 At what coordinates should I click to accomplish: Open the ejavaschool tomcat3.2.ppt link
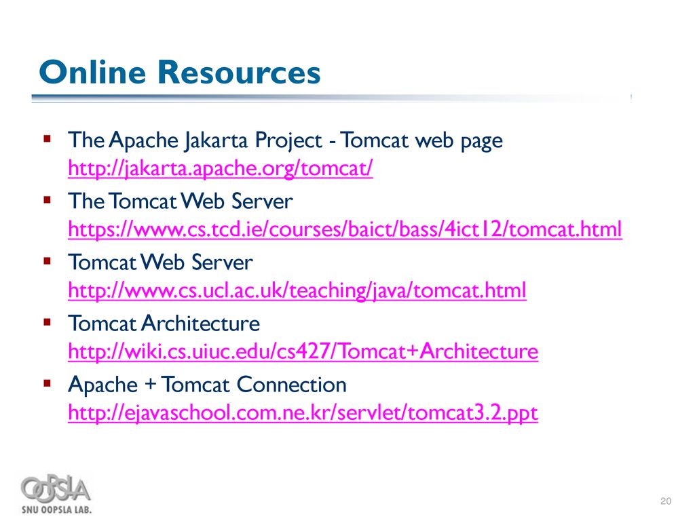[x=303, y=413]
